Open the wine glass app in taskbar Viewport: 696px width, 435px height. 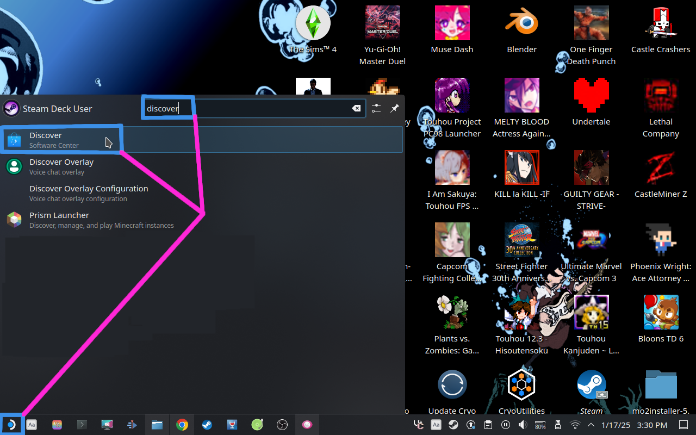coord(232,425)
